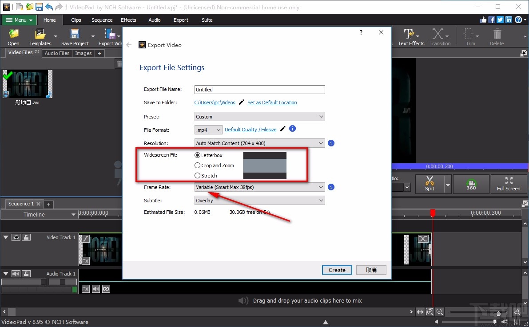This screenshot has height=327, width=529.
Task: Zoom out the timeline with magnifier icon
Action: (439, 311)
